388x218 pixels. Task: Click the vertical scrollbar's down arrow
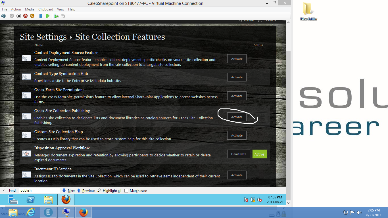289,203
